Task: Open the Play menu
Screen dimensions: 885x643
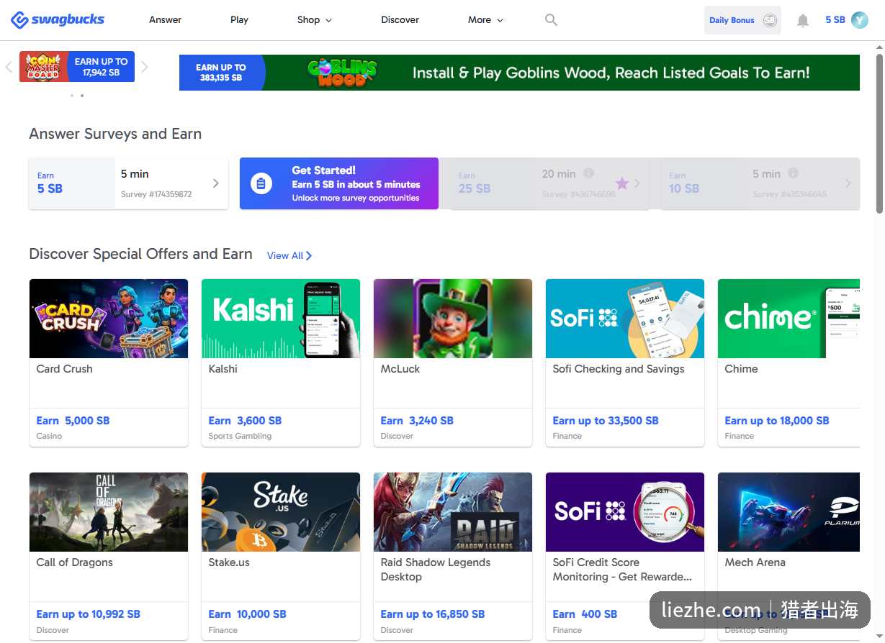Action: (x=239, y=20)
